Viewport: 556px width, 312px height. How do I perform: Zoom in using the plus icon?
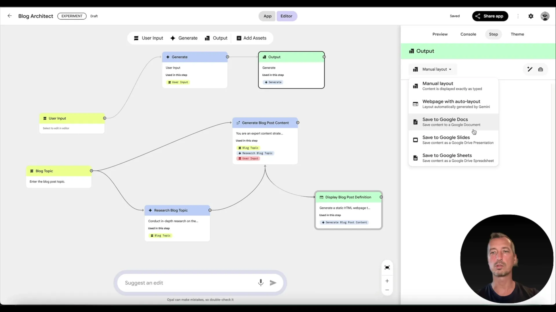coord(387,281)
